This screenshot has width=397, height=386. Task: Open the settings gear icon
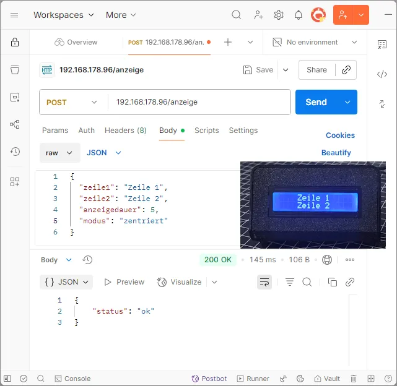point(279,15)
